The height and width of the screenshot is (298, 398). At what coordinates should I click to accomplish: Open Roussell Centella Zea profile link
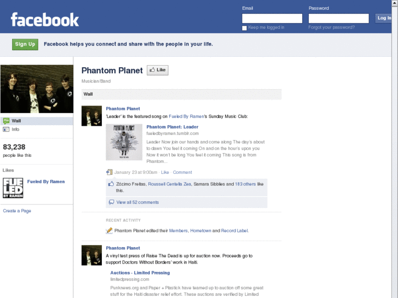(x=170, y=184)
